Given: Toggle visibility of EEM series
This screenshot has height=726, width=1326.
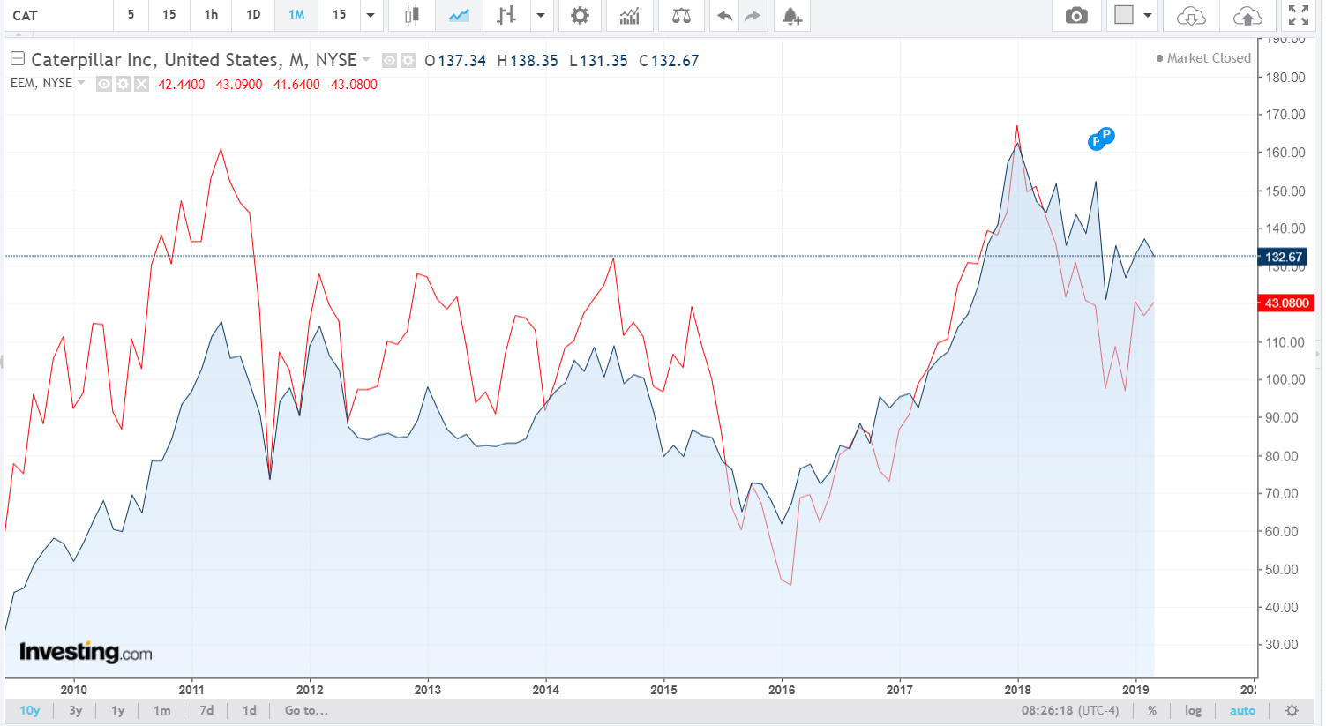Looking at the screenshot, I should click(x=104, y=84).
